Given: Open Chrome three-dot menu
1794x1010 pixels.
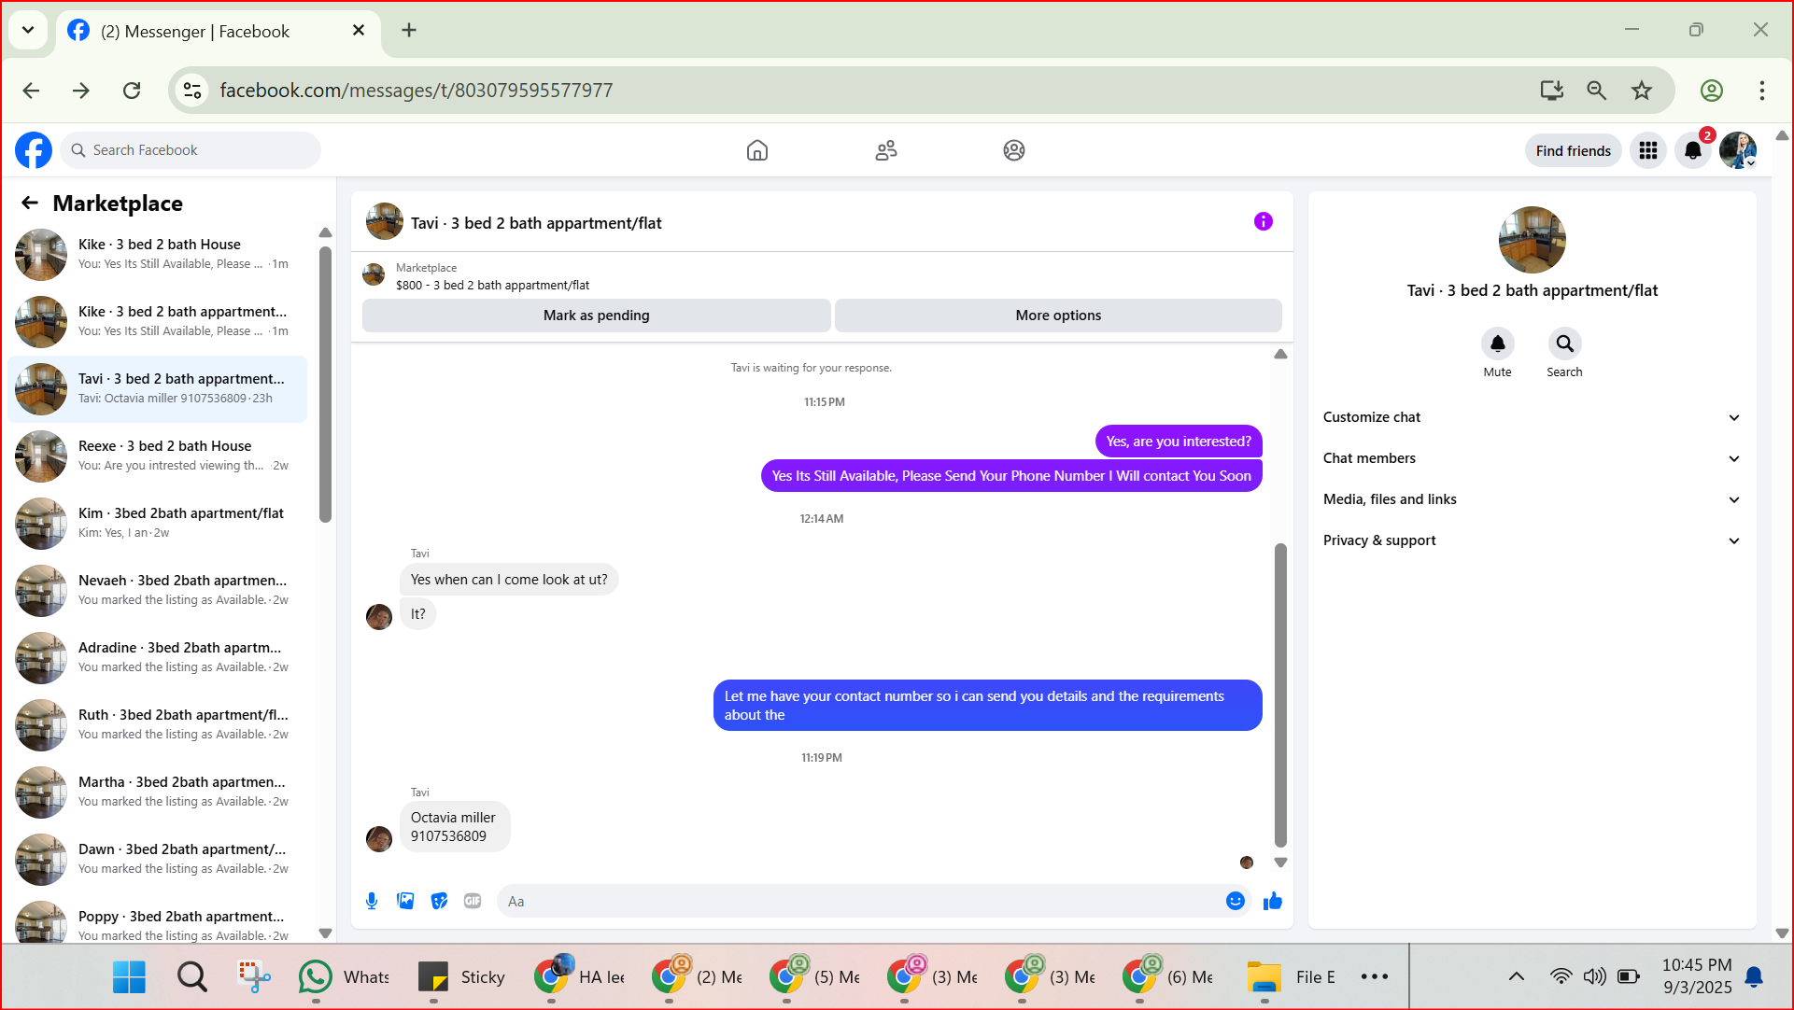Looking at the screenshot, I should [x=1762, y=91].
